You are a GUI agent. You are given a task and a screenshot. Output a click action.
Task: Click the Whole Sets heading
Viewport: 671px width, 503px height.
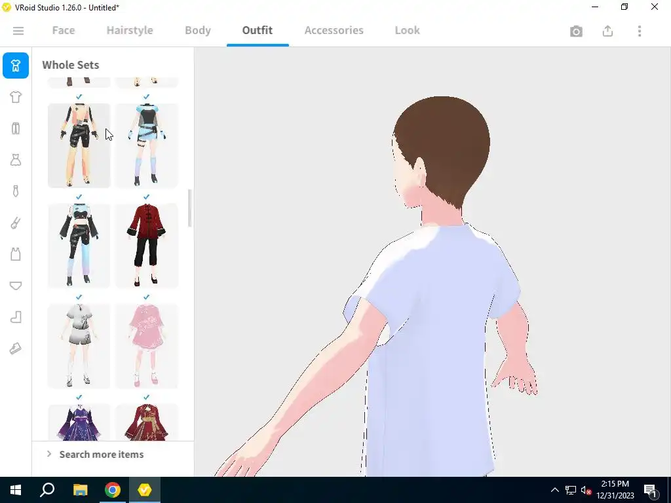click(71, 65)
